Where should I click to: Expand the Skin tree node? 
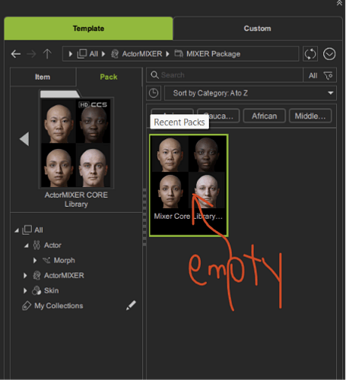pos(25,290)
